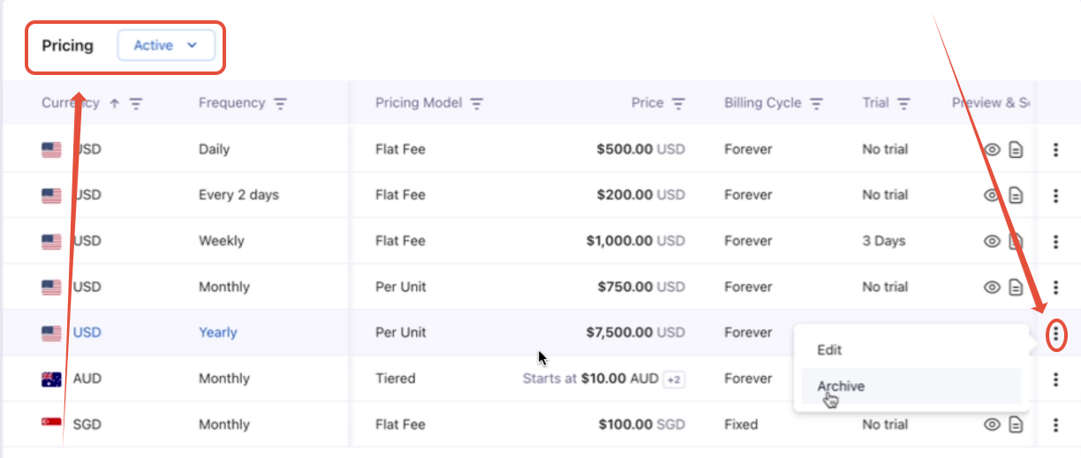Open document icon for USD Every 2 days row

coord(1016,195)
